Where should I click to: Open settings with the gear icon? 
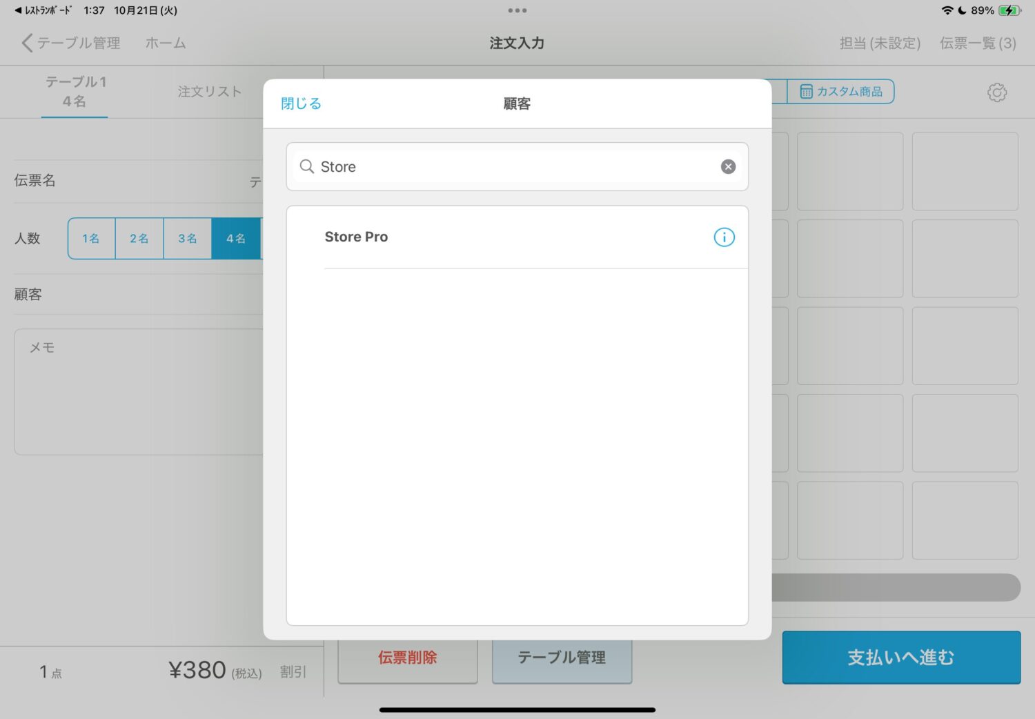(x=996, y=92)
